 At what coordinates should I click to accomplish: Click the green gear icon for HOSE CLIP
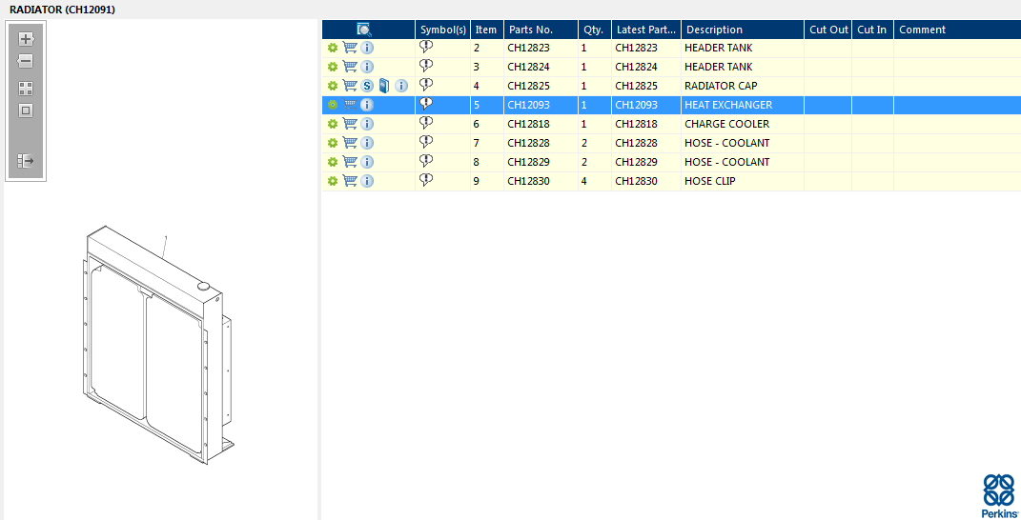[x=333, y=181]
